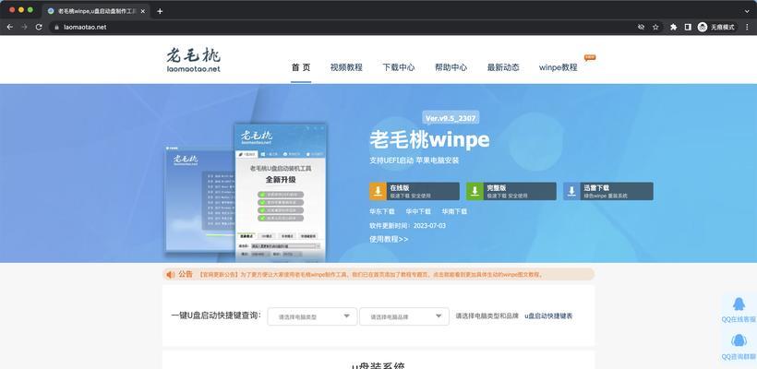Image resolution: width=757 pixels, height=369 pixels.
Task: Click the 公告 speaker icon
Action: pyautogui.click(x=171, y=275)
